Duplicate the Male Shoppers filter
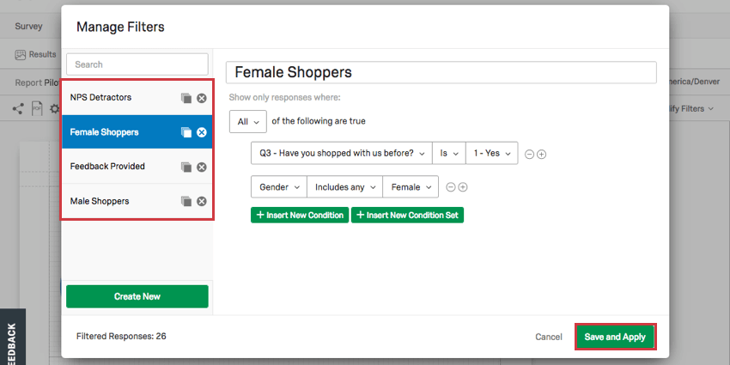 [186, 201]
